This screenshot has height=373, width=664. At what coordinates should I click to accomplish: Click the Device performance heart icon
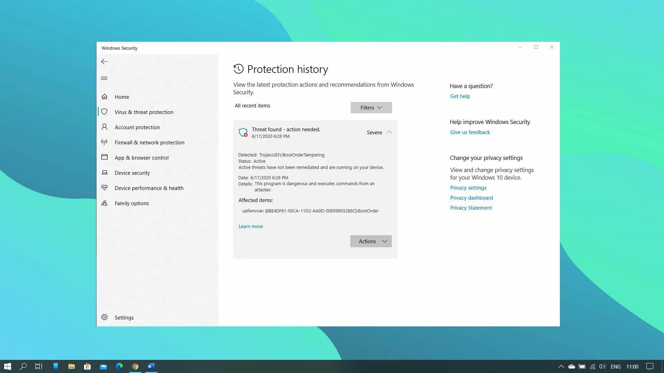(104, 188)
